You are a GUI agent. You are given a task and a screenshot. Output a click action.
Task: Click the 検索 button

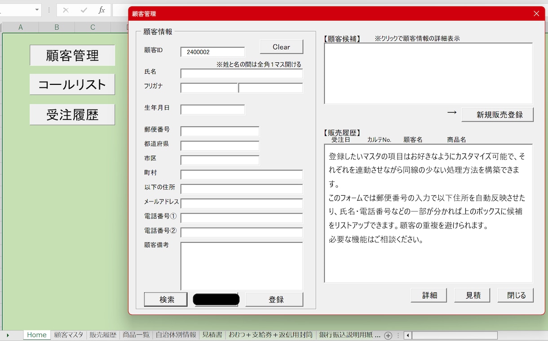point(166,300)
